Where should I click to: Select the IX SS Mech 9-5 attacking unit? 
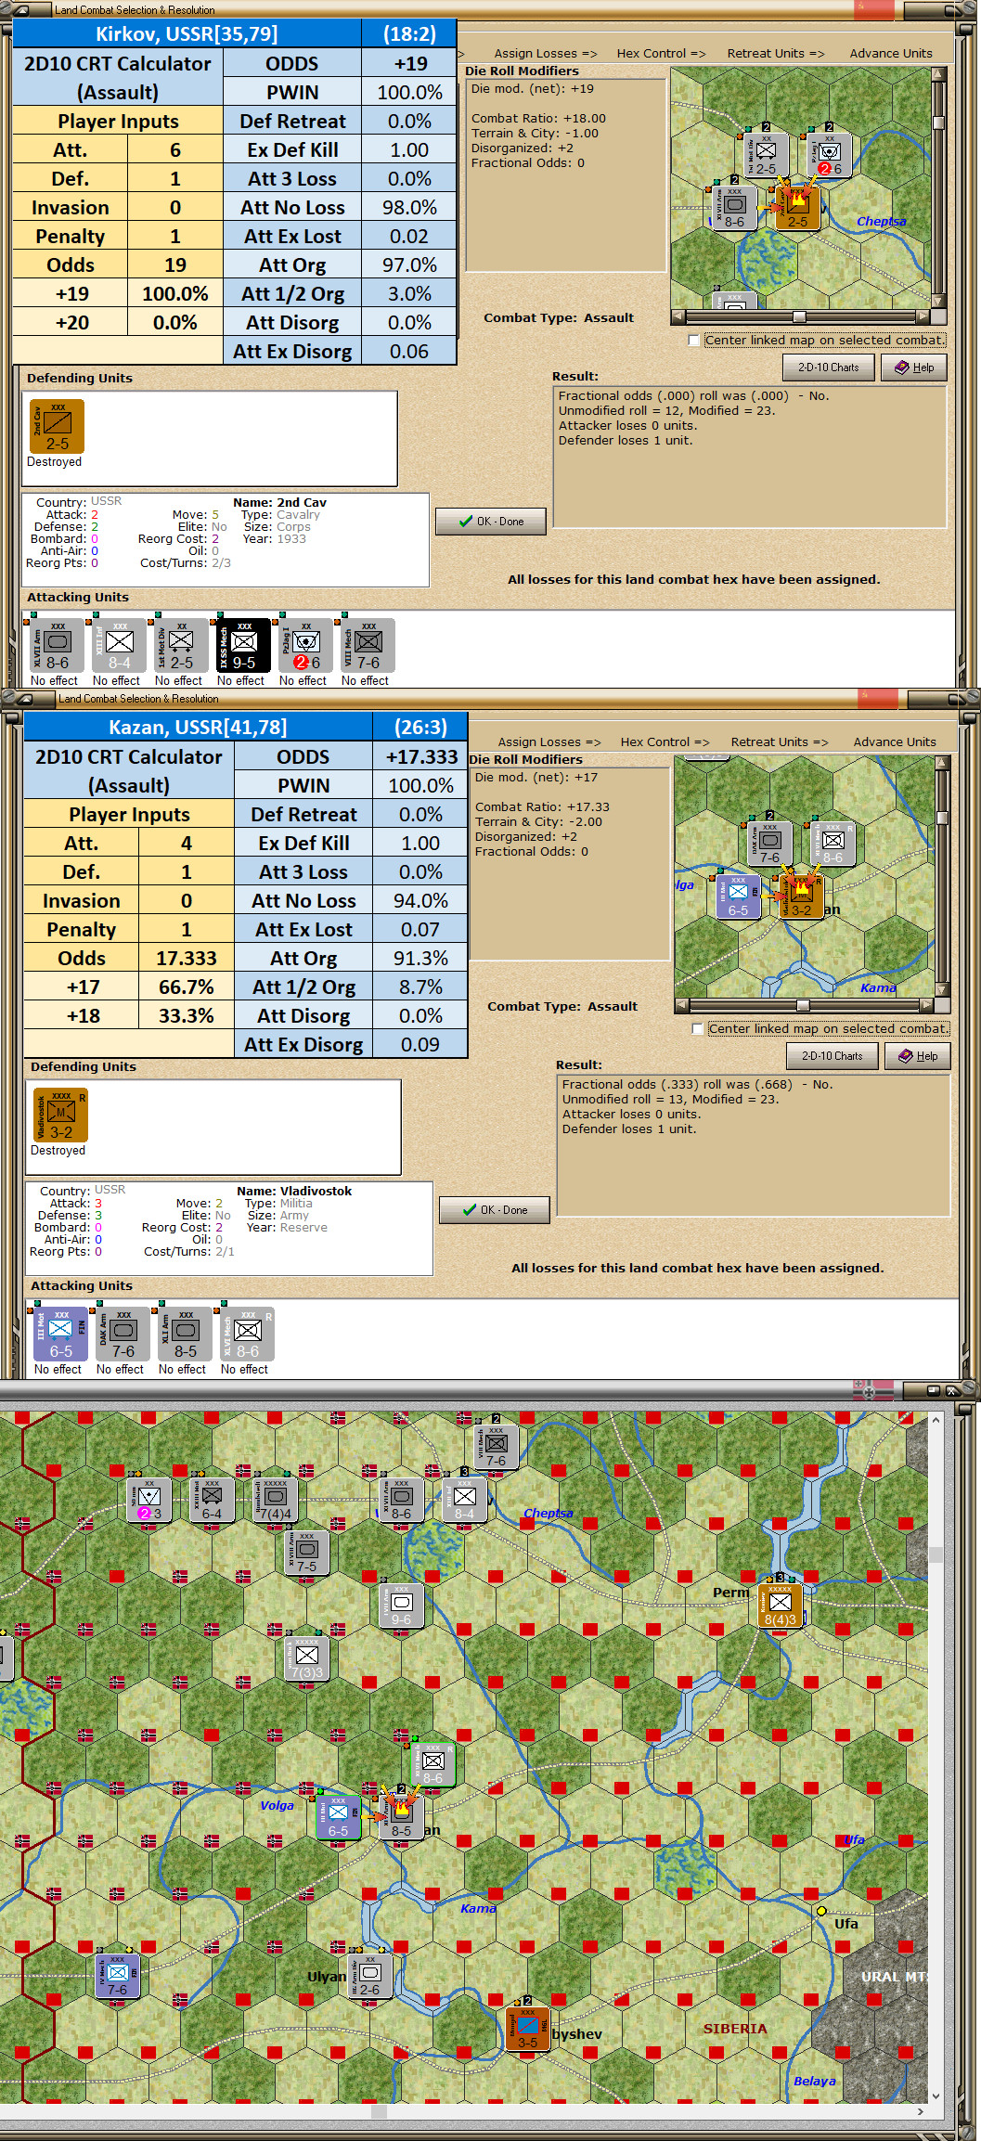[x=243, y=645]
